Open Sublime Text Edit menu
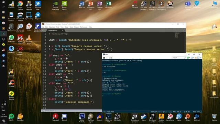The width and height of the screenshot is (220, 124). pos(46,27)
